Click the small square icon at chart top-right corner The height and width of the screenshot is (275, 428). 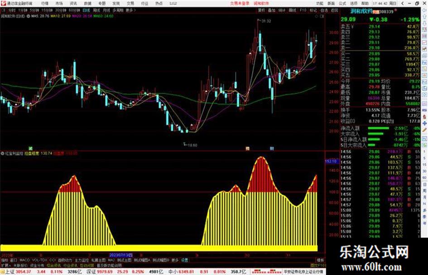point(322,16)
